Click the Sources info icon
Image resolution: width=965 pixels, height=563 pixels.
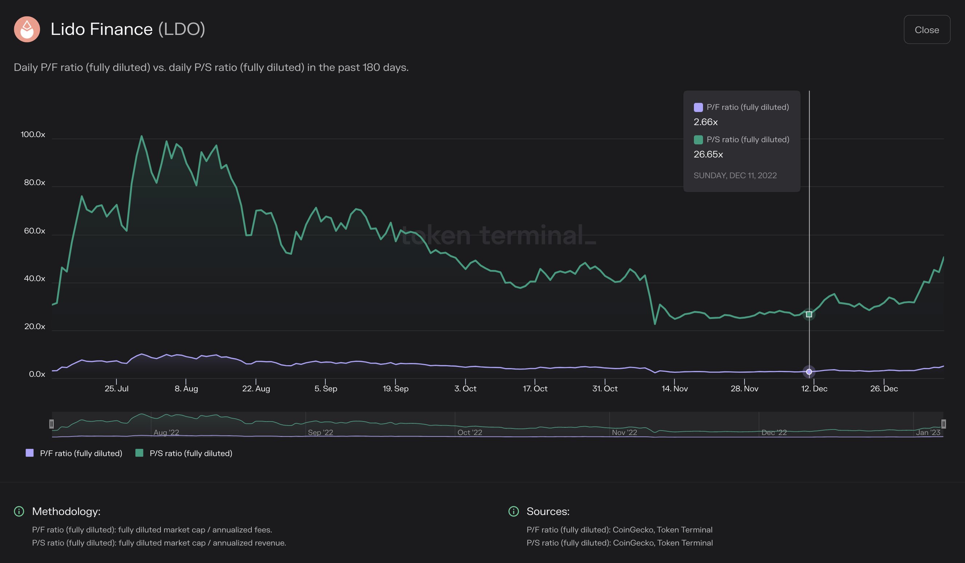[x=513, y=511]
